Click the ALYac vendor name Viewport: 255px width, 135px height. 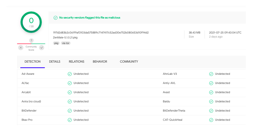click(x=25, y=83)
